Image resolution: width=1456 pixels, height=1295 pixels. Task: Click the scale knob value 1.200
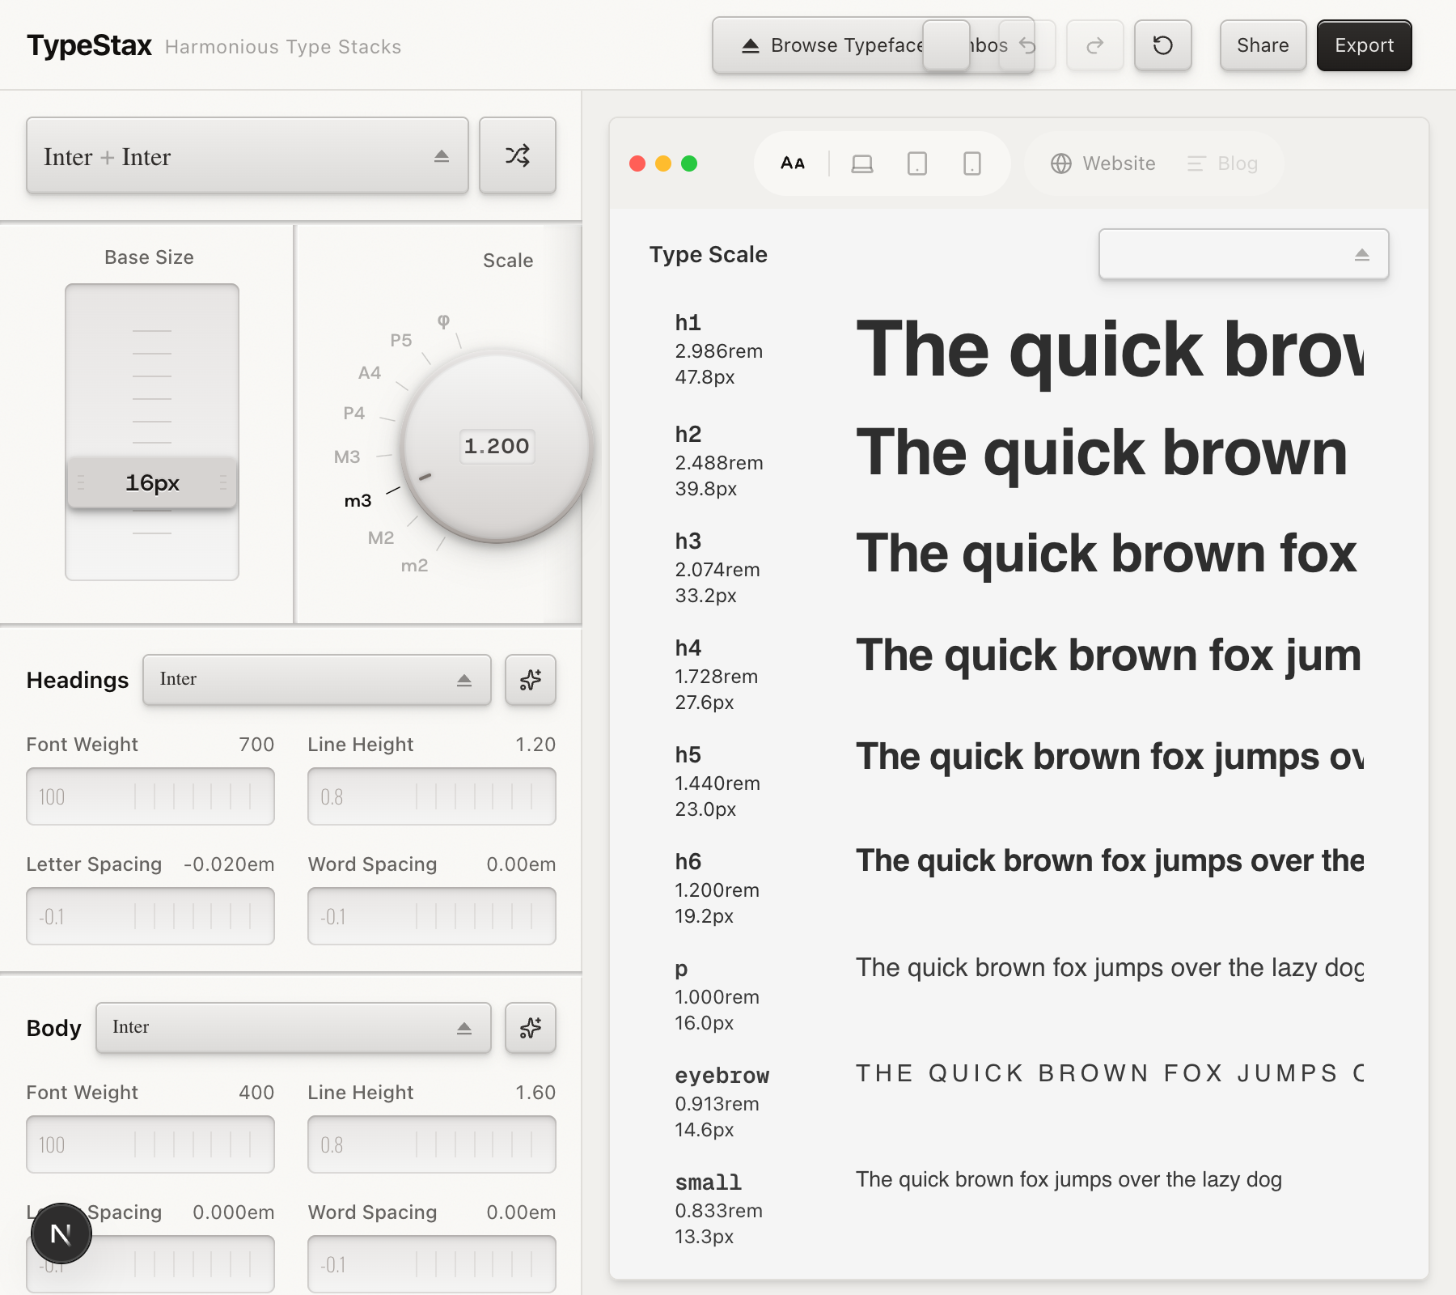tap(497, 446)
